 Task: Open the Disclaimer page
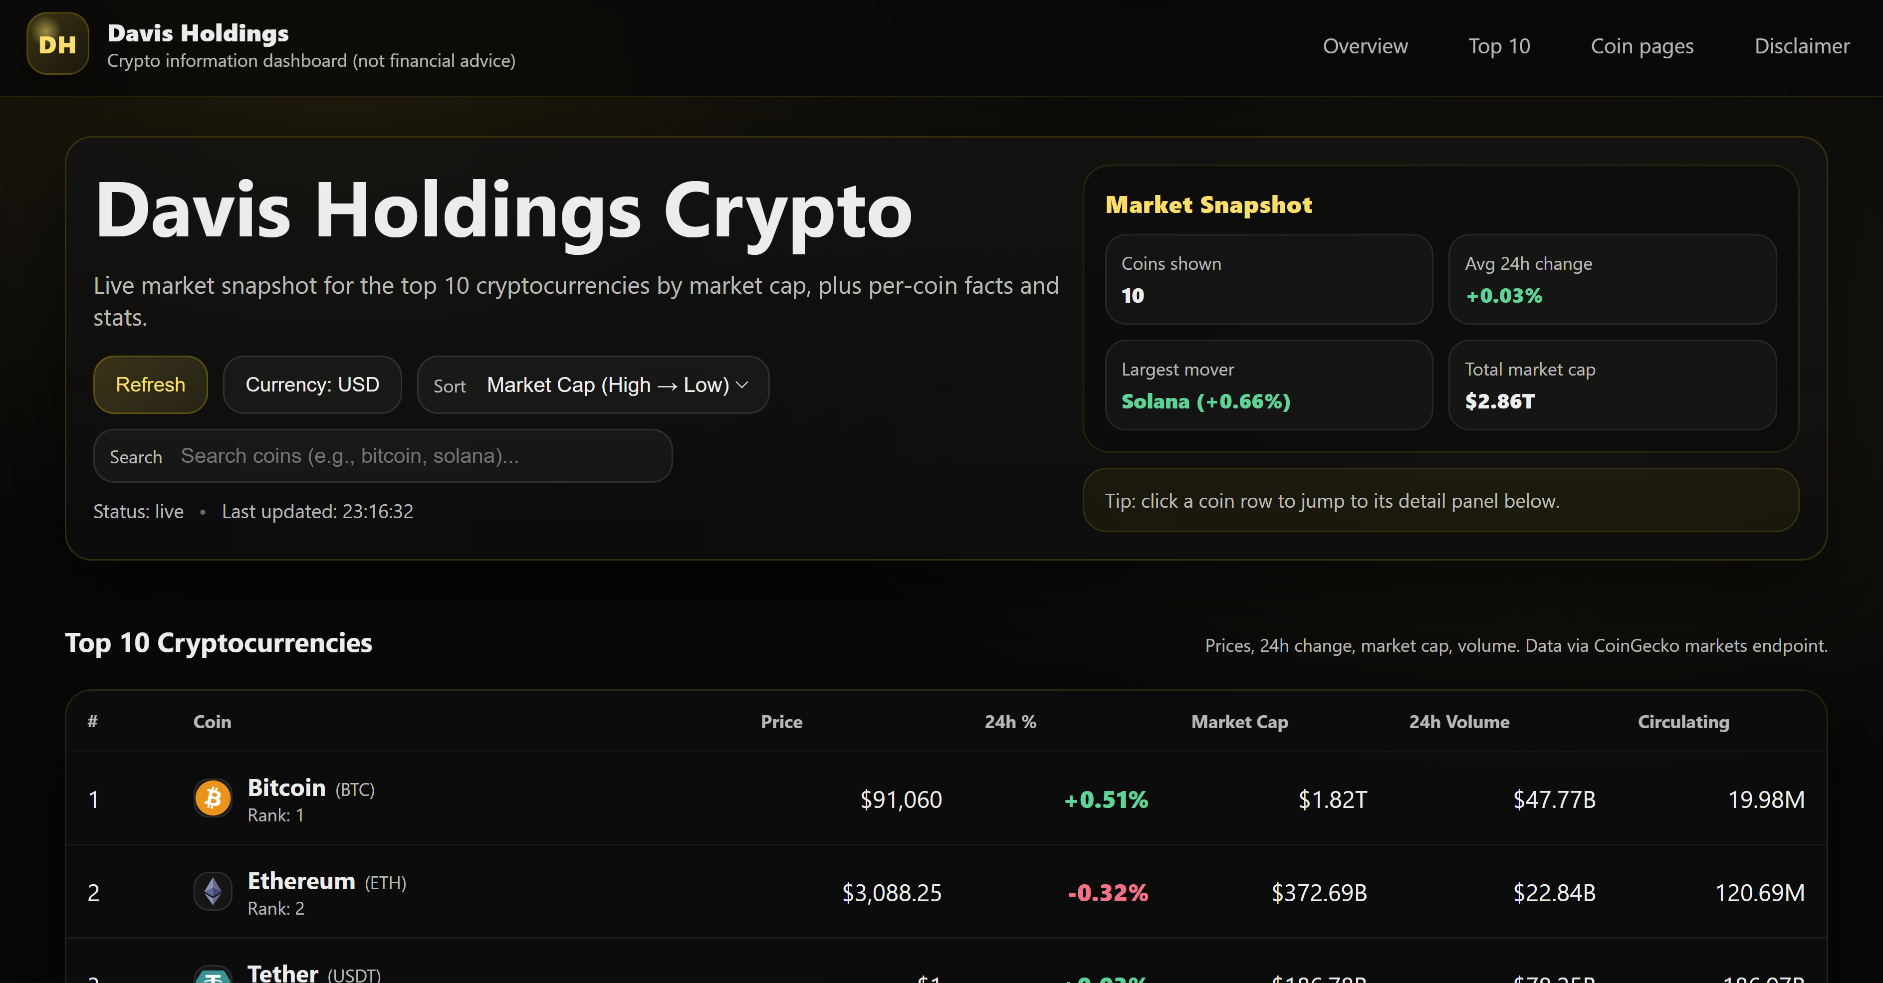(1802, 45)
